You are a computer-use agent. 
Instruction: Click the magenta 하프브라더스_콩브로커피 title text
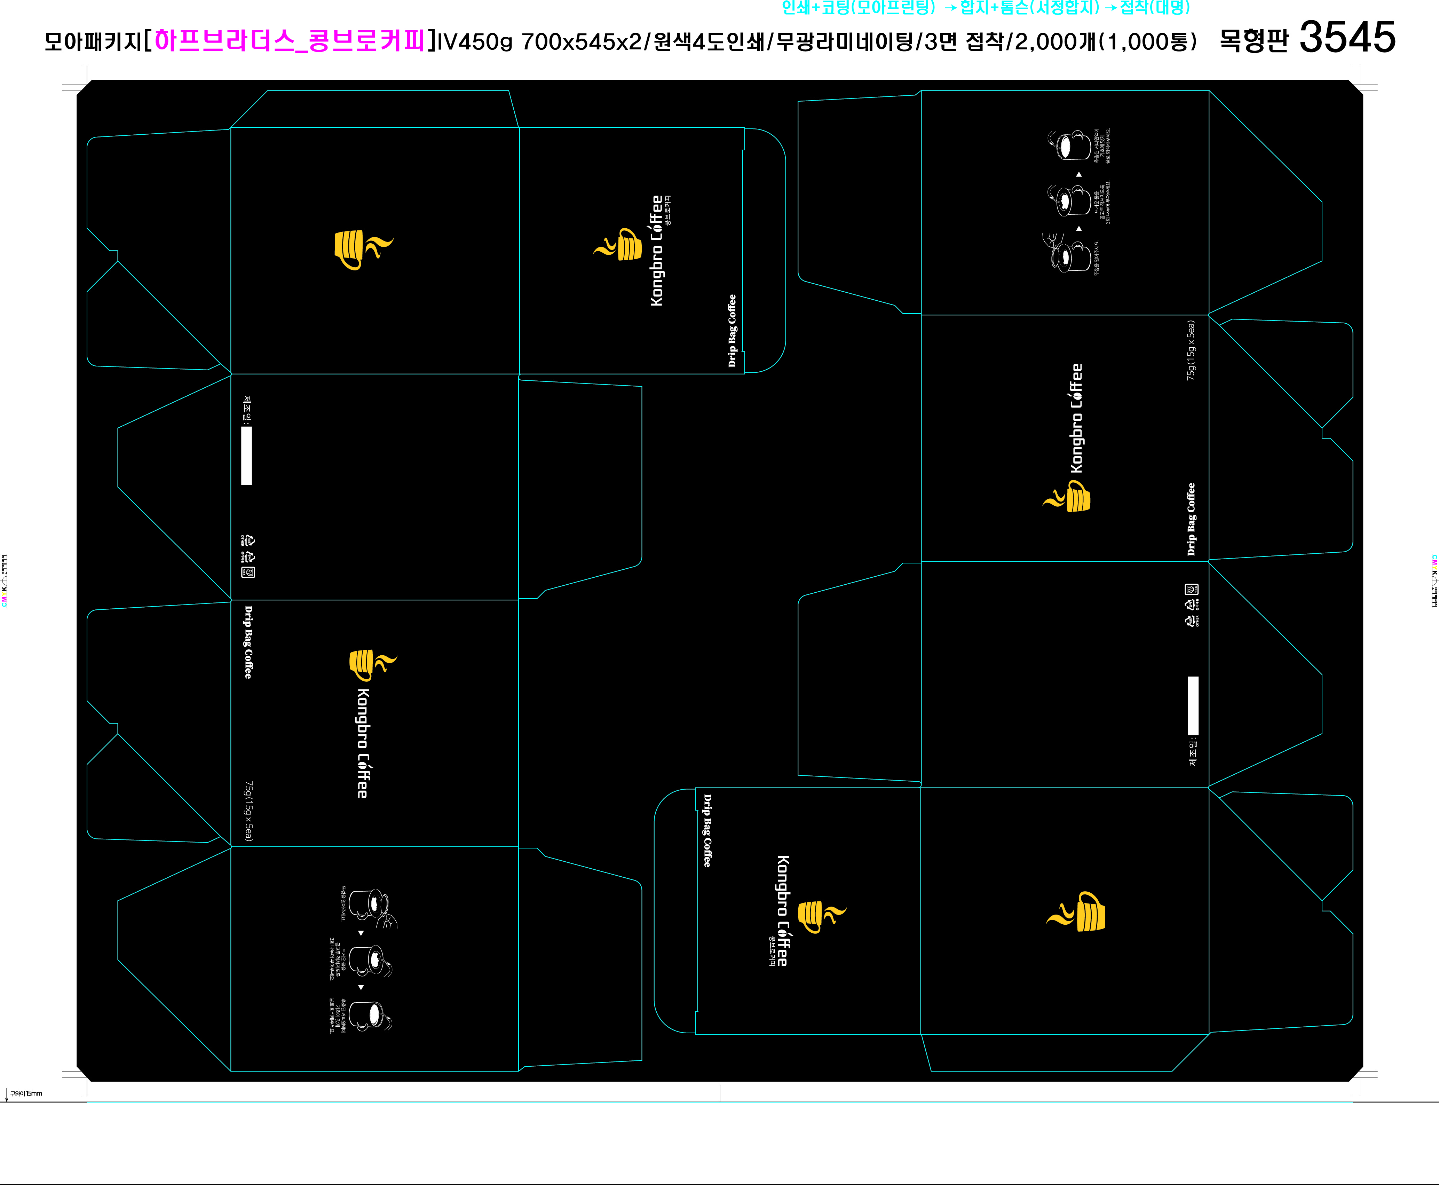pyautogui.click(x=290, y=41)
